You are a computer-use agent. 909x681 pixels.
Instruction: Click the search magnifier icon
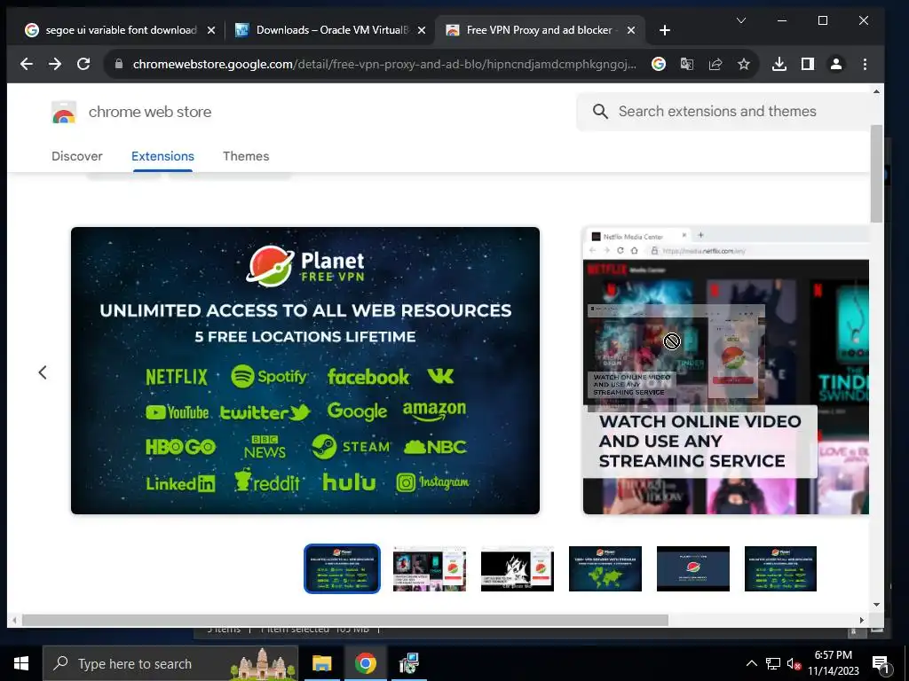600,111
